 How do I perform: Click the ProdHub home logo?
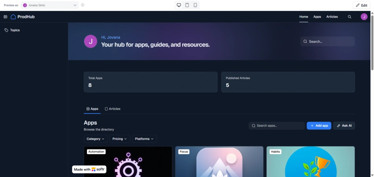[x=23, y=17]
